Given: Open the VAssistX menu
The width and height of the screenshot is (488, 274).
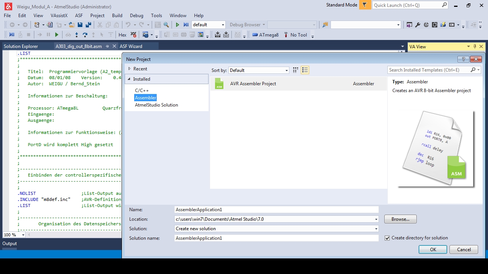Looking at the screenshot, I should (59, 16).
